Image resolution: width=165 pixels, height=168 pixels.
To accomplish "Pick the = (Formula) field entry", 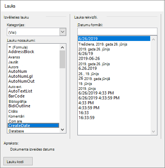I will click(x=18, y=47).
